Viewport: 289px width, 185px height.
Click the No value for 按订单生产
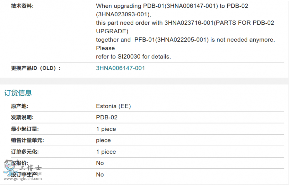100,174
